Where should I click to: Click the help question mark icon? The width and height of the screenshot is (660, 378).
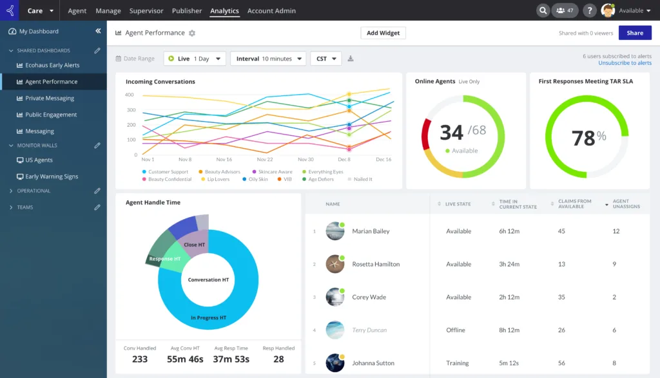[590, 10]
